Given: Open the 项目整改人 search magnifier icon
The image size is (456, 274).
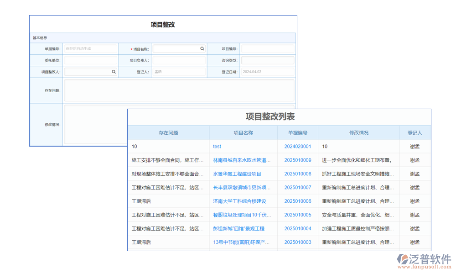Looking at the screenshot, I should click(x=114, y=72).
